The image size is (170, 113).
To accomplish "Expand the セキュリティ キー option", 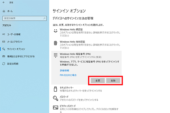I will pos(86,89).
